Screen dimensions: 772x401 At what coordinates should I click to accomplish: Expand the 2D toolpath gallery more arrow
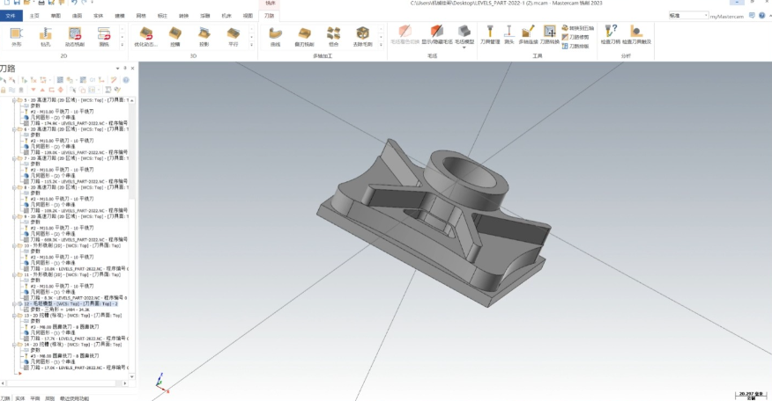coord(122,44)
